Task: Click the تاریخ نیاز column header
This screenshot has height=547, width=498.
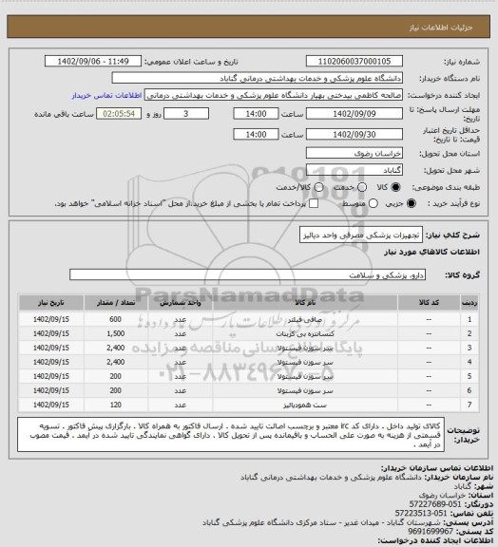Action: (51, 303)
